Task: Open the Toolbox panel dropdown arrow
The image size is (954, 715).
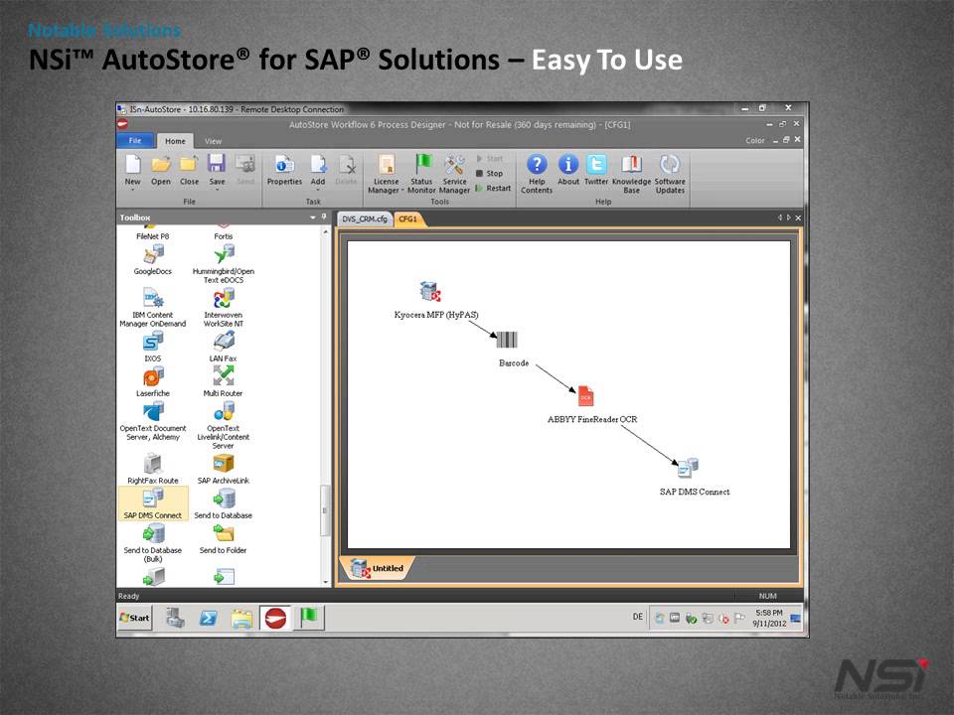Action: click(x=313, y=217)
